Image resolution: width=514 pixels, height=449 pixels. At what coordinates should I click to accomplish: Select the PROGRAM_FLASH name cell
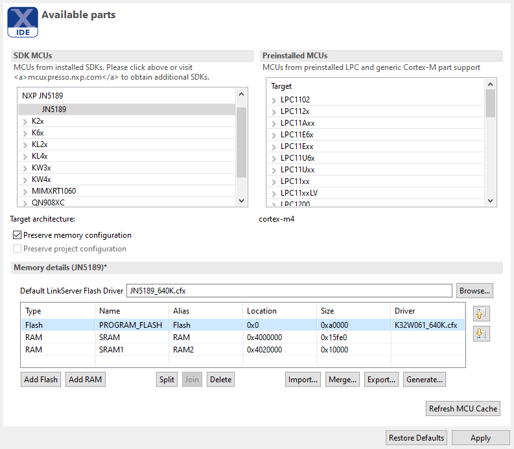132,325
